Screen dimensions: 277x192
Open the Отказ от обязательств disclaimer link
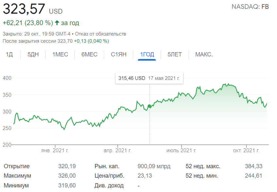[x=101, y=34]
